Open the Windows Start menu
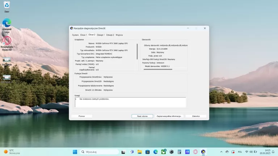The height and width of the screenshot is (156, 278). (x=75, y=152)
